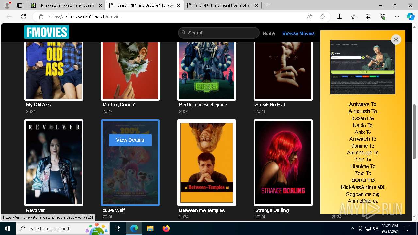Open kissanime ad link
Screen dimensions: 418x235
coord(362,118)
